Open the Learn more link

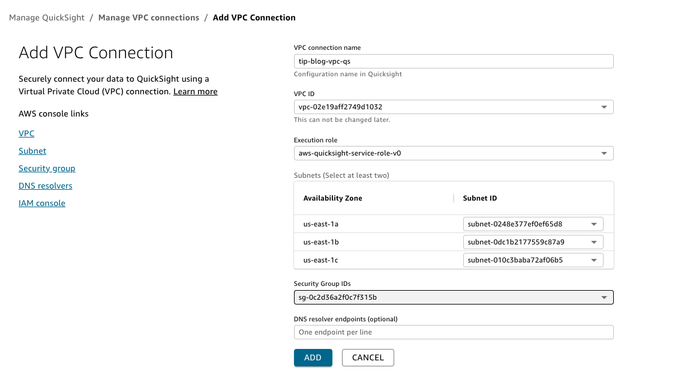pos(195,91)
